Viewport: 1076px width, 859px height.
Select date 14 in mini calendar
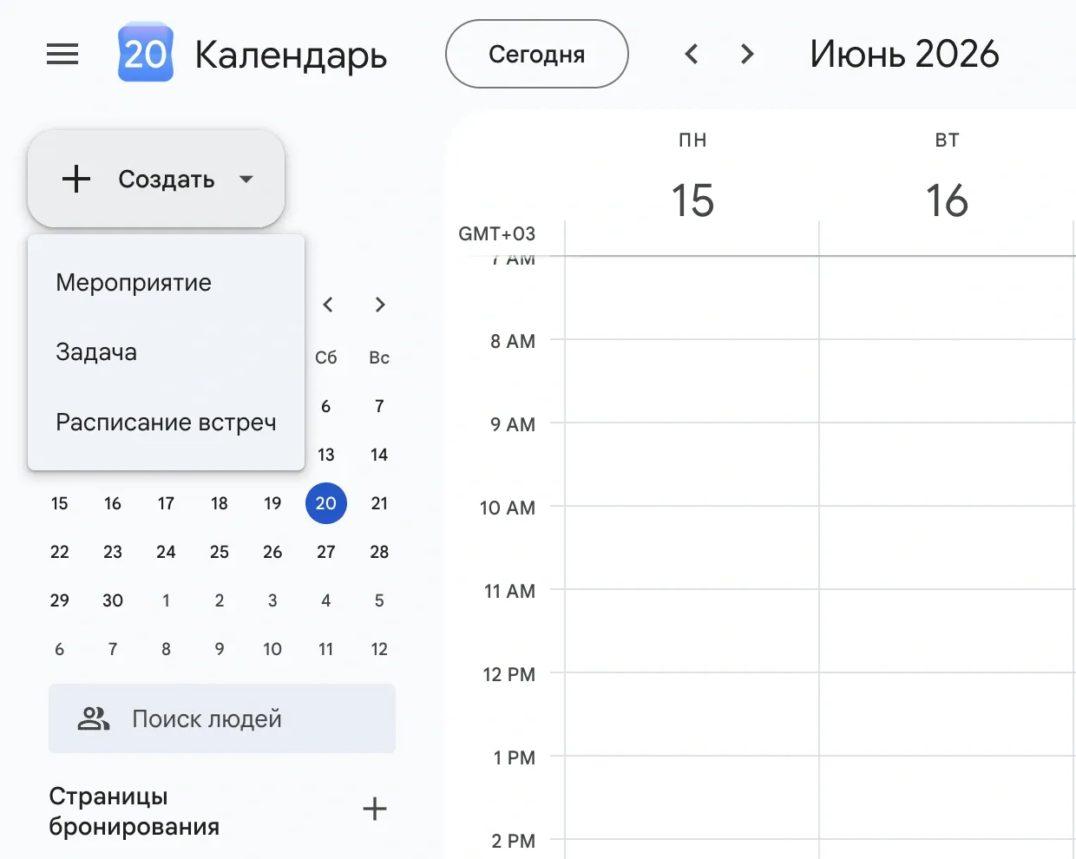pos(379,455)
